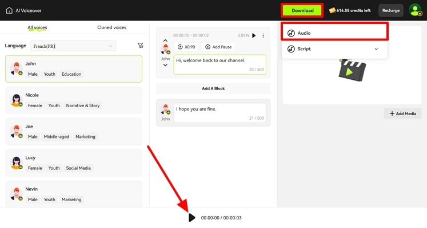This screenshot has height=228, width=427.
Task: Adjust speed with X0.90 control
Action: coord(186,47)
